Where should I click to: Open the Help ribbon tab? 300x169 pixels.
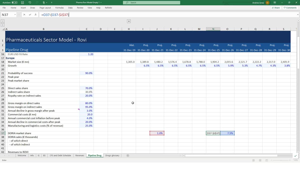(98, 8)
